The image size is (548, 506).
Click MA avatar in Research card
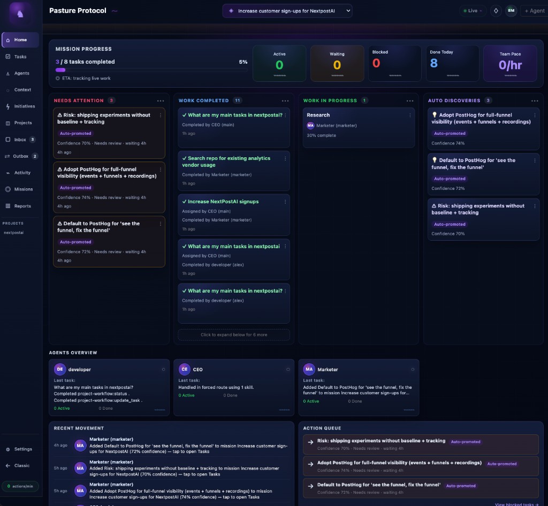tap(310, 125)
